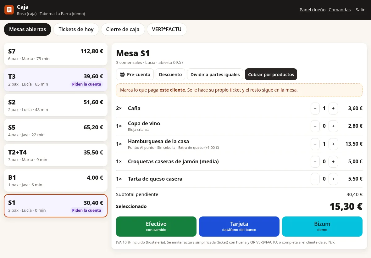Screen dimensions: 371x258
Task: Click Tarta de queso casera name
Action: (x=155, y=179)
